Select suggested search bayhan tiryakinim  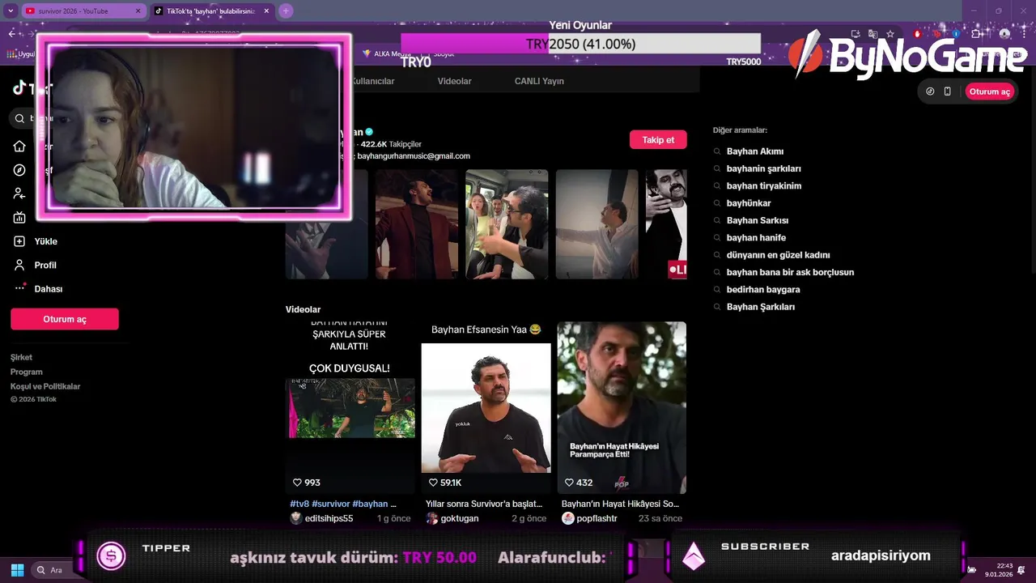pyautogui.click(x=764, y=186)
